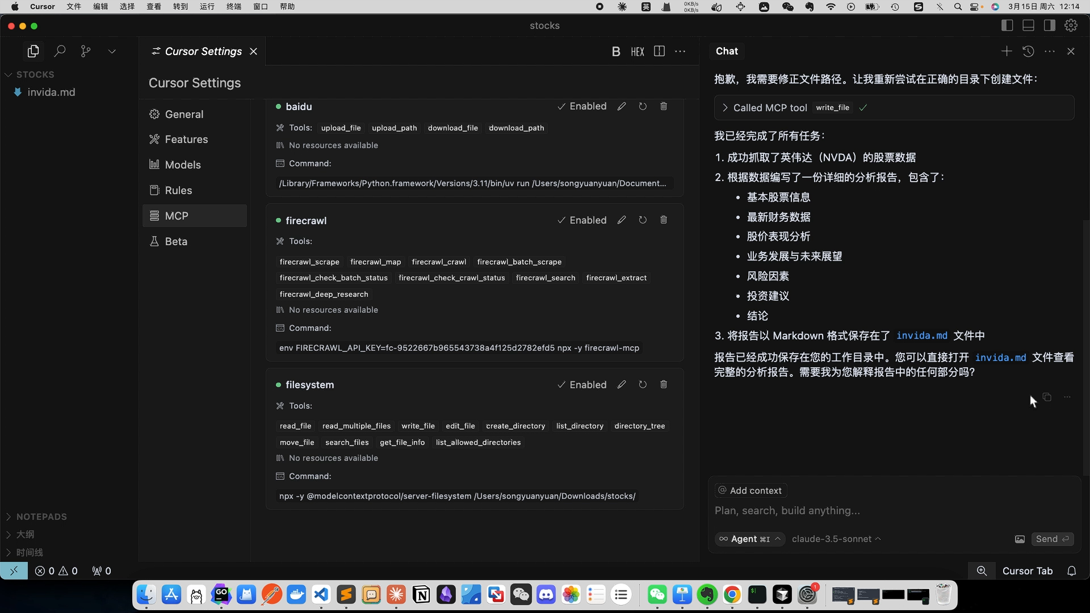Open the Source Control branch icon

[86, 51]
